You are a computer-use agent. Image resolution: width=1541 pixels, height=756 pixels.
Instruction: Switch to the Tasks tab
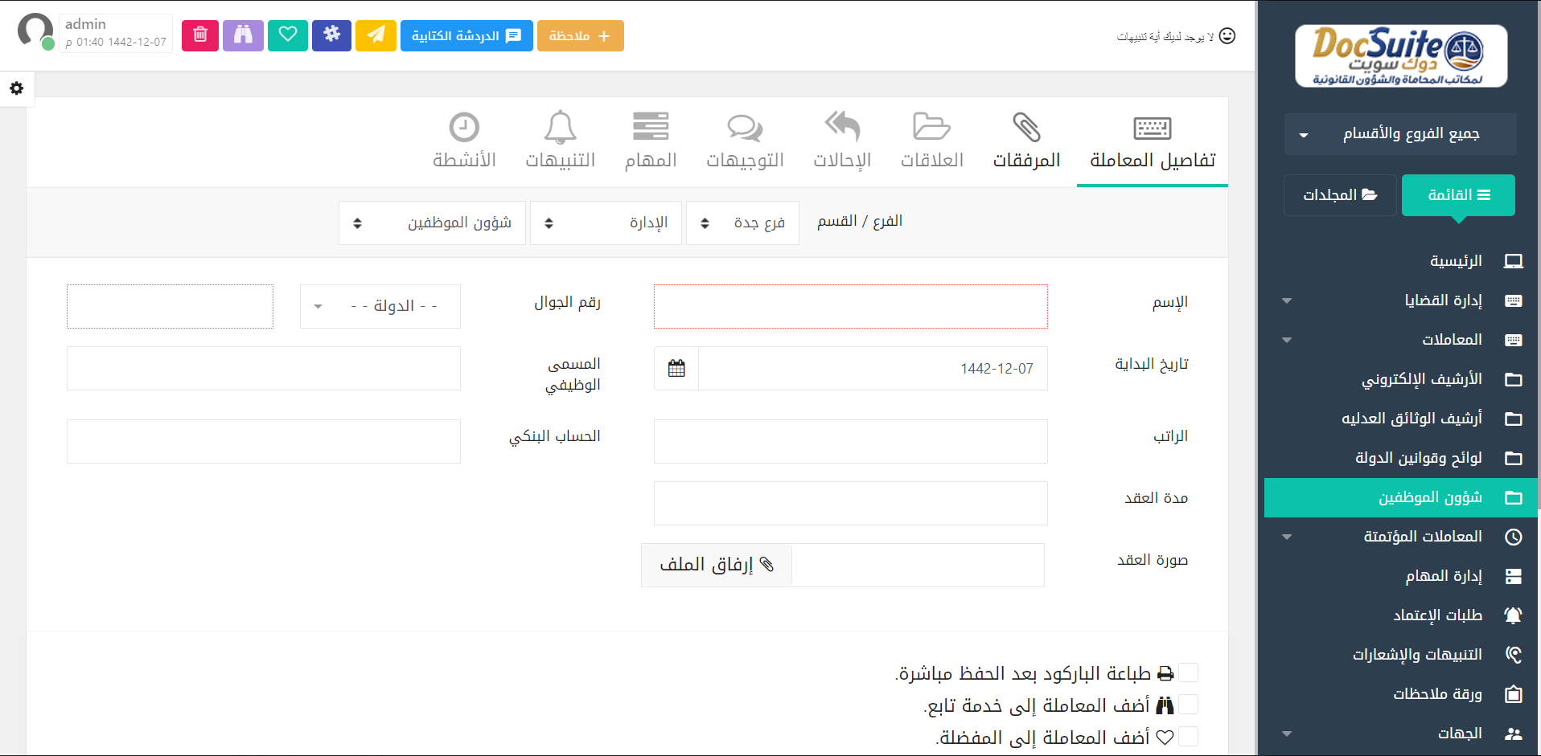click(651, 141)
